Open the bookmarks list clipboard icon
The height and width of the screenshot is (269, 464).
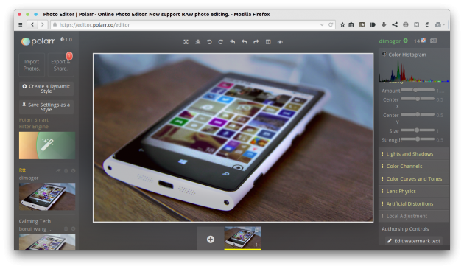tap(351, 24)
